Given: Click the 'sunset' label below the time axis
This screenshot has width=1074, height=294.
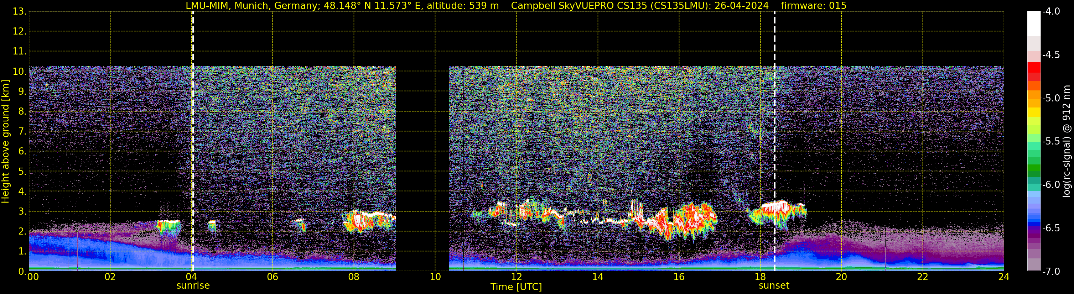Looking at the screenshot, I should pyautogui.click(x=774, y=286).
